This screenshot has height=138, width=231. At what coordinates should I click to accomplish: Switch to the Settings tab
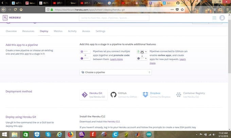point(100,31)
